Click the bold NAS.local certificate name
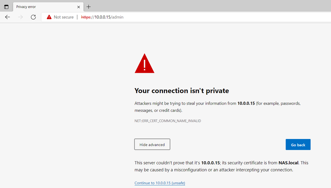The image size is (331, 188). 288,163
